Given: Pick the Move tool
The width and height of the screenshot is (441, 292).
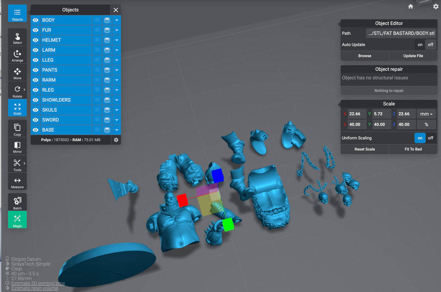Looking at the screenshot, I should [17, 73].
